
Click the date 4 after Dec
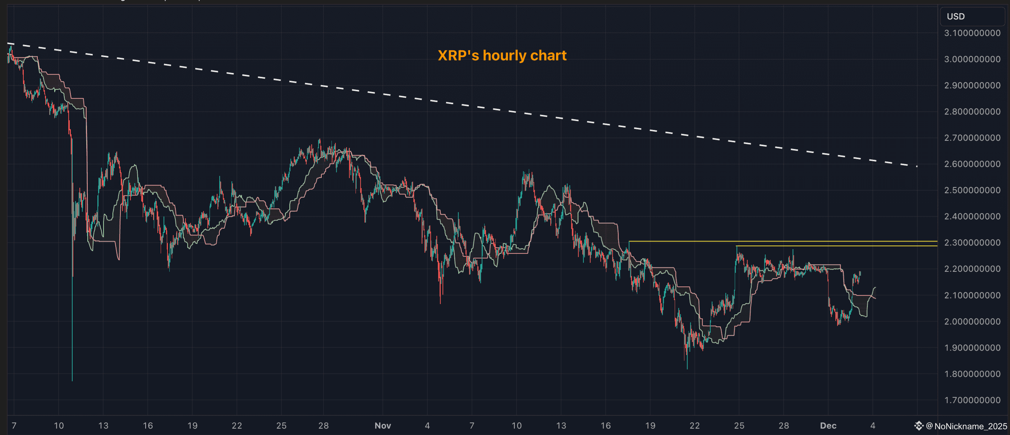tap(873, 426)
